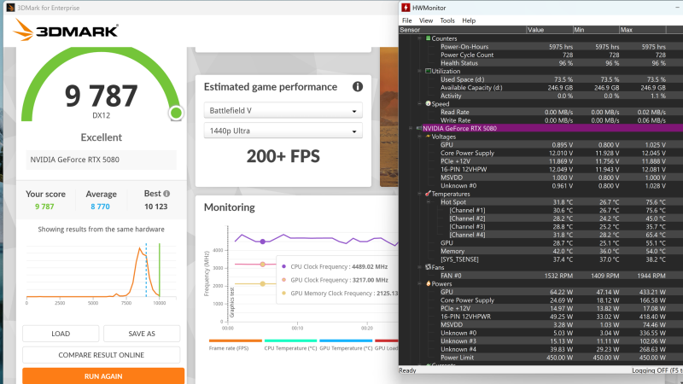Viewport: 683px width, 384px height.
Task: Select the Power-On-Hours row
Action: pyautogui.click(x=540, y=47)
